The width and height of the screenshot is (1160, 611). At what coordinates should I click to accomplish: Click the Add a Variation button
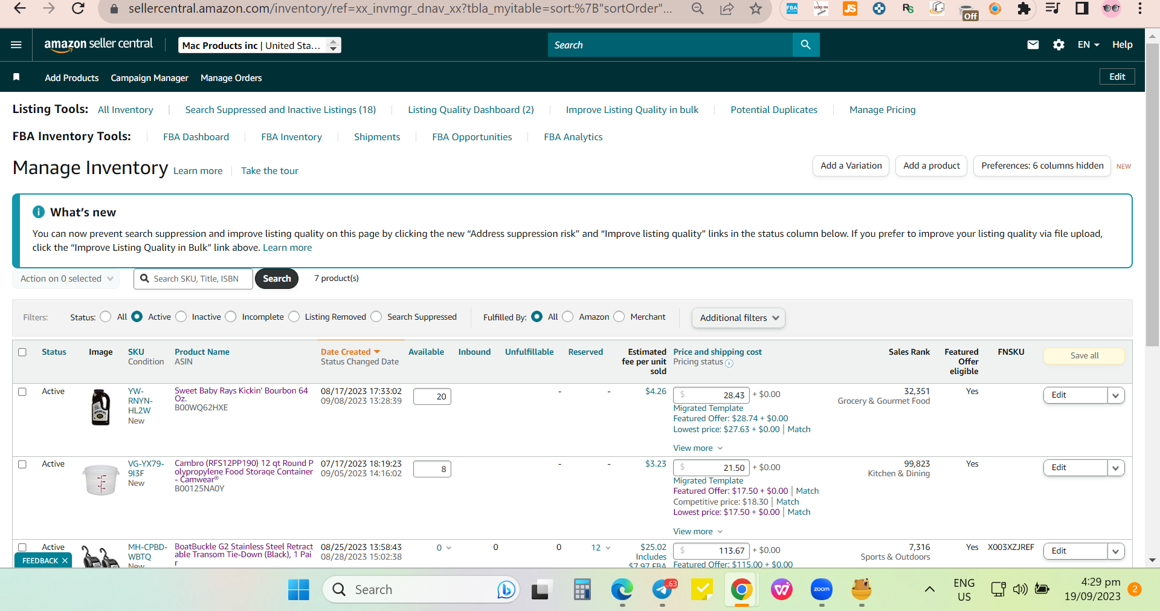click(x=851, y=166)
